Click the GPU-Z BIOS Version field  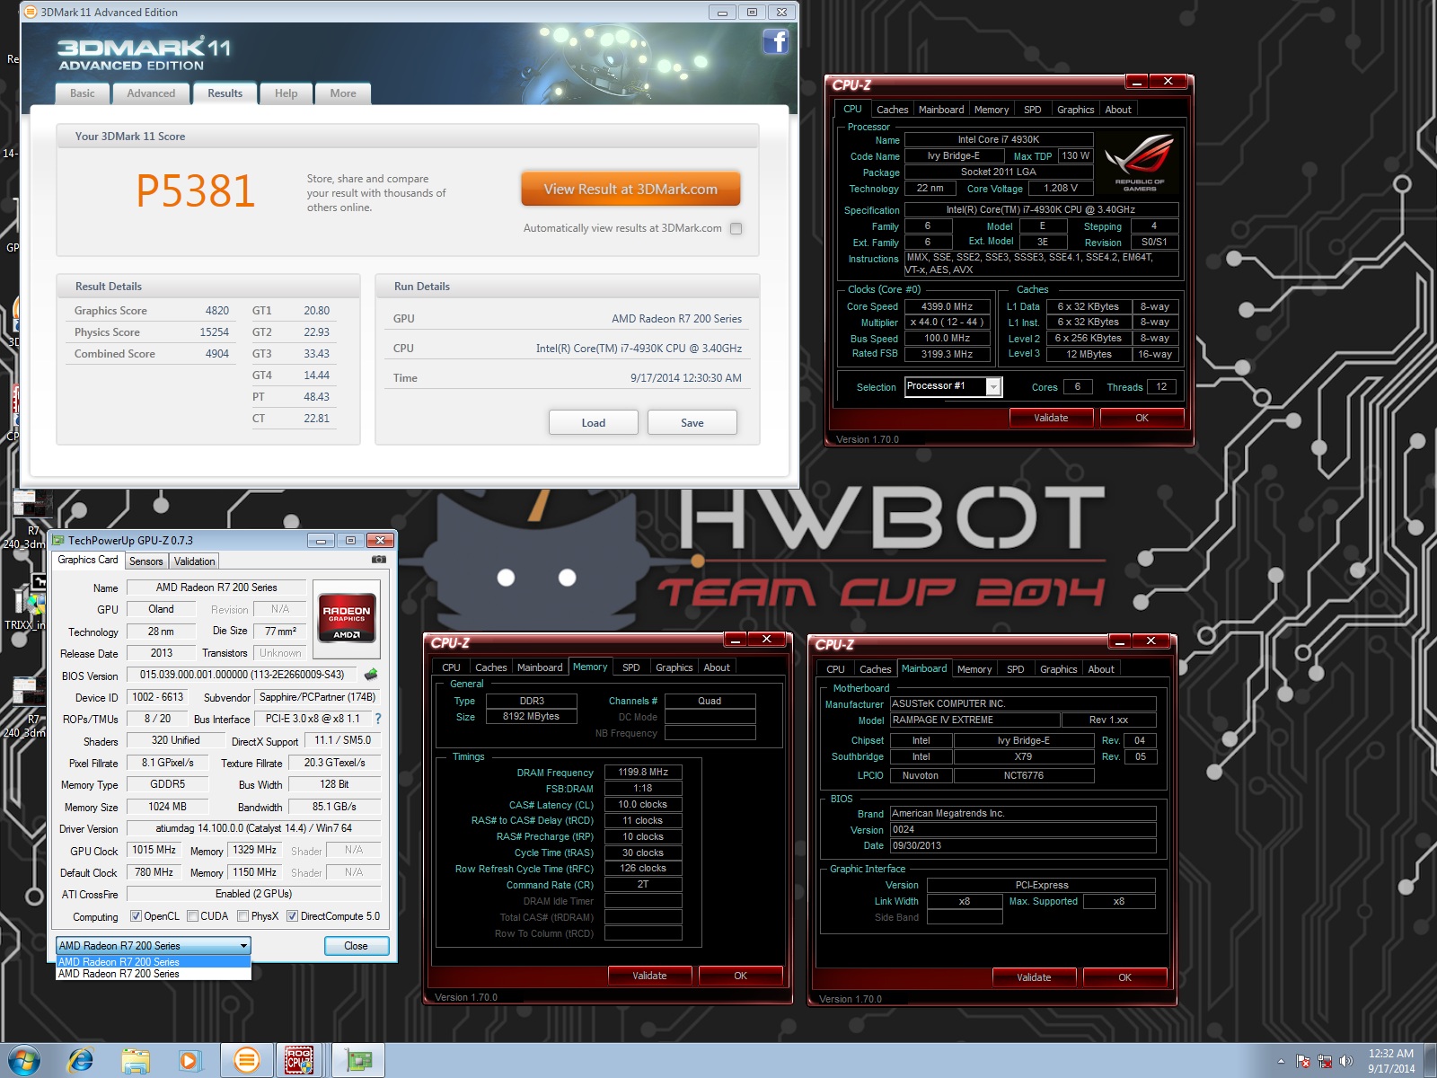(x=242, y=675)
